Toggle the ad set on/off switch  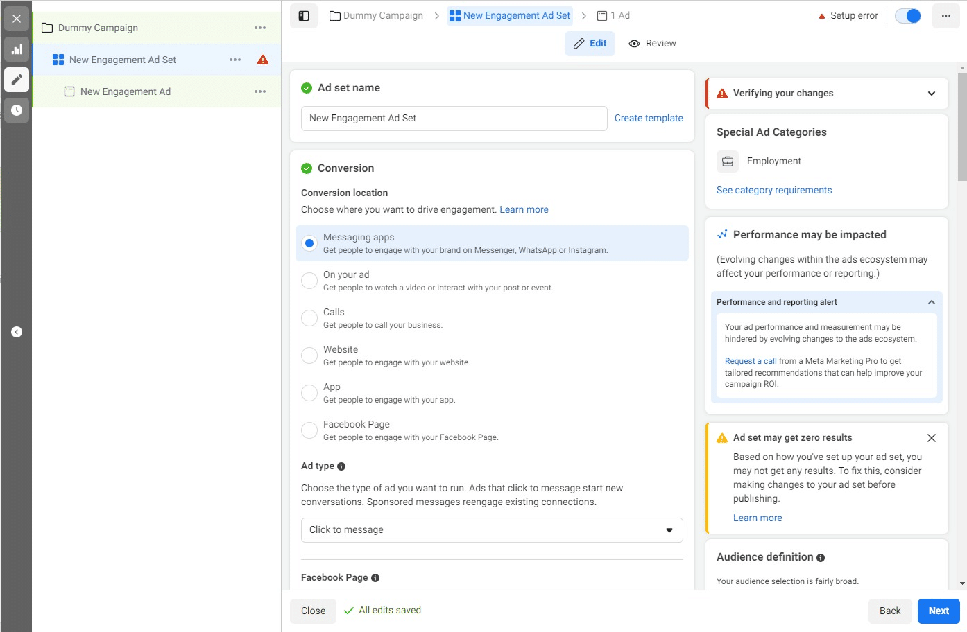[x=907, y=16]
